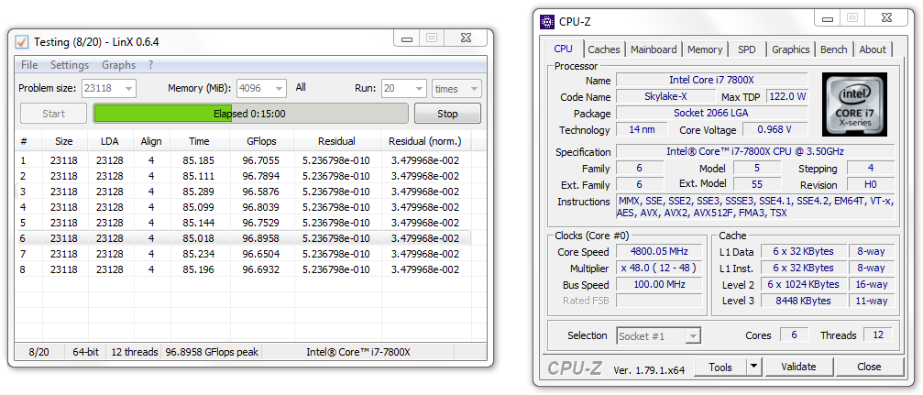Click the CPU-Z title bar icon

pyautogui.click(x=547, y=22)
